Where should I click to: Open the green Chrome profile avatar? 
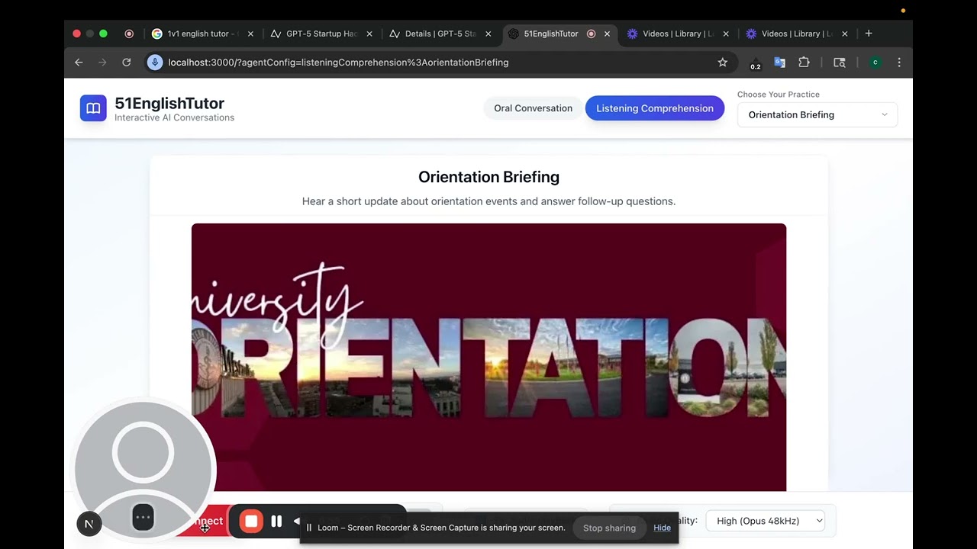[875, 63]
